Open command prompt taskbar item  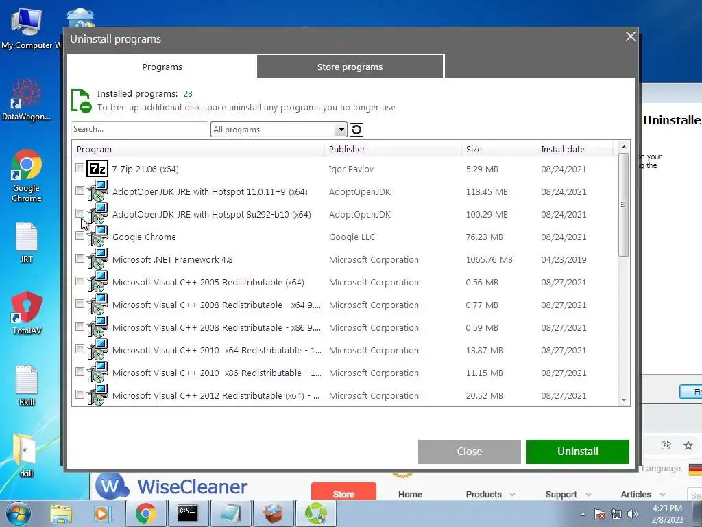tap(188, 513)
